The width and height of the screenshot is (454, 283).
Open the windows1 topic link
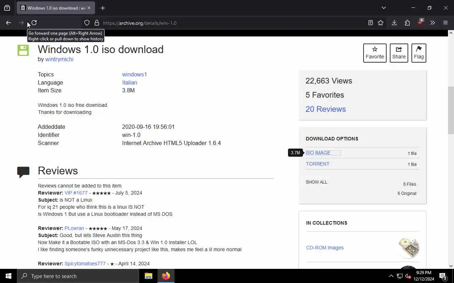tap(134, 75)
